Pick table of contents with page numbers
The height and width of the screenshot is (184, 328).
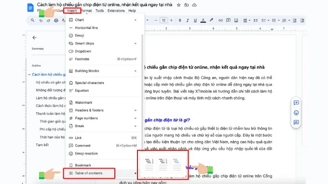pos(149,164)
